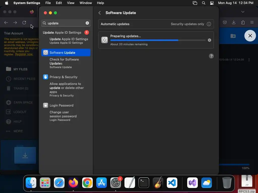Click Save to Pocket icon in Firefox
The width and height of the screenshot is (258, 193).
(x=224, y=22)
